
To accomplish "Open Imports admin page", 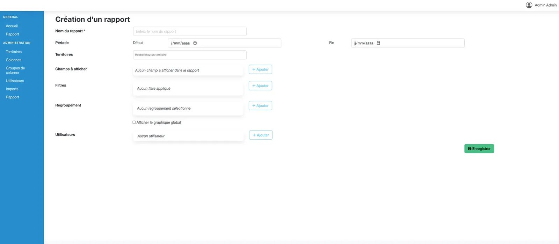I will [x=12, y=89].
